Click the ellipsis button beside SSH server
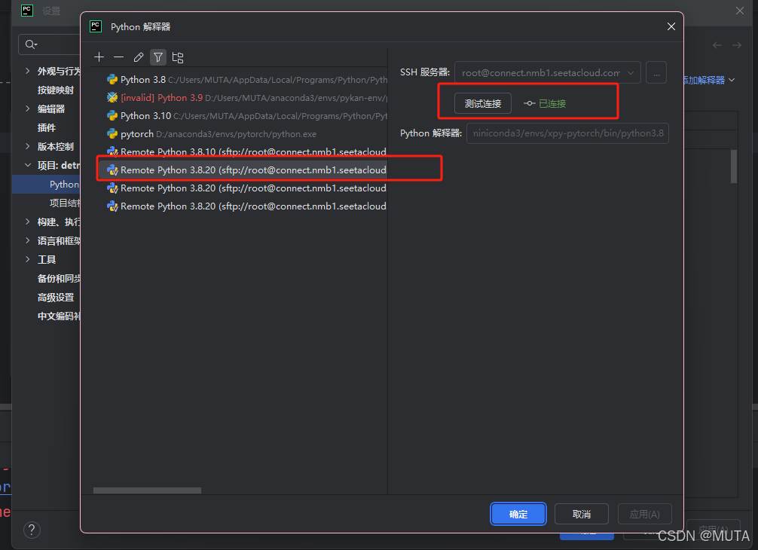 656,72
